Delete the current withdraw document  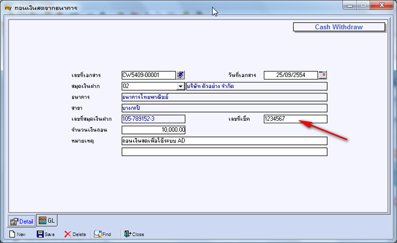[75, 234]
